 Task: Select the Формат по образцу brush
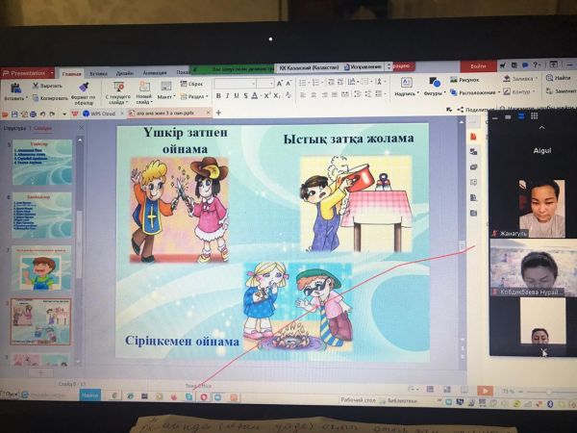[x=84, y=89]
